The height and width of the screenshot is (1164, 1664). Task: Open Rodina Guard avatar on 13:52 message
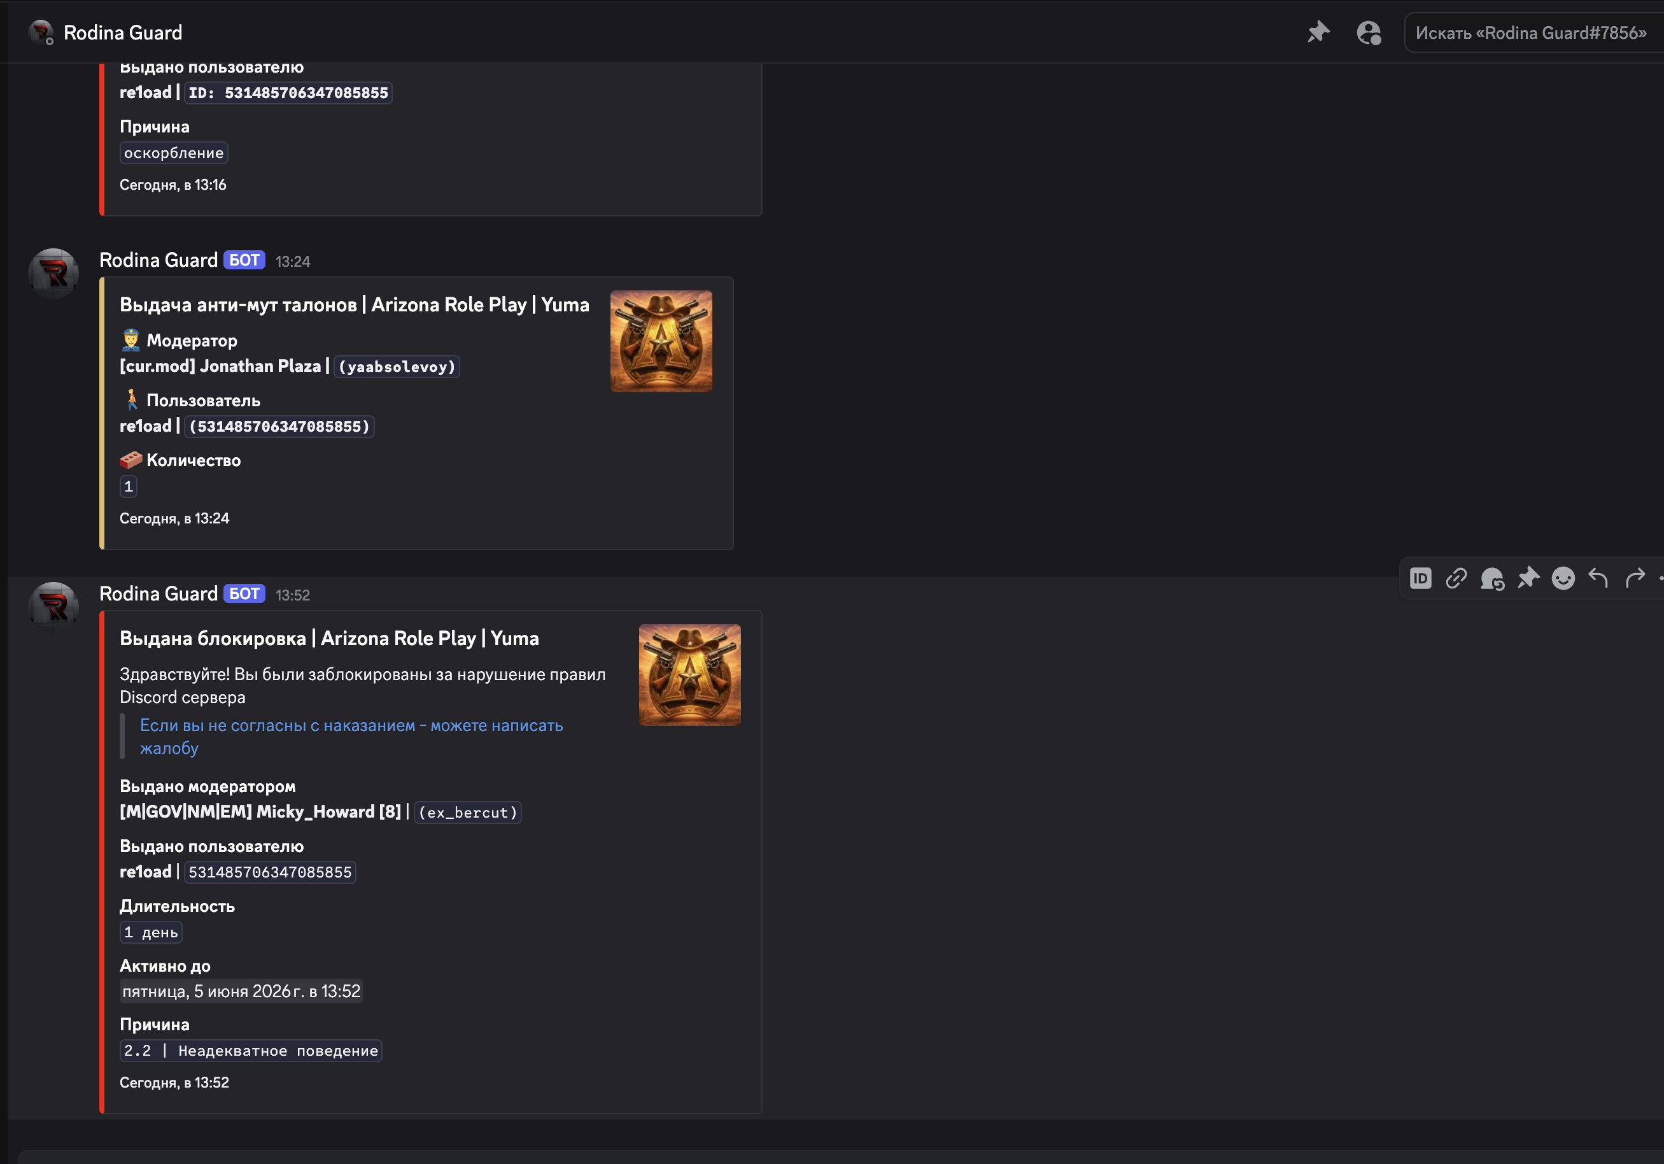(53, 607)
